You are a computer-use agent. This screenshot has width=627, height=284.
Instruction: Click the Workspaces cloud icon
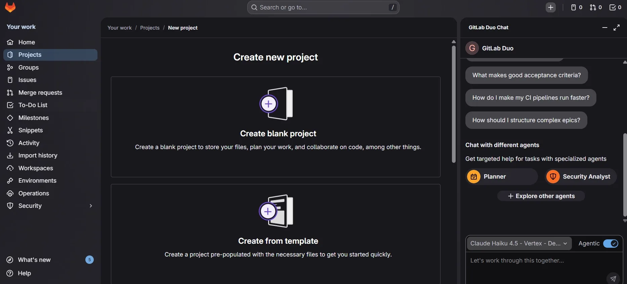point(10,168)
